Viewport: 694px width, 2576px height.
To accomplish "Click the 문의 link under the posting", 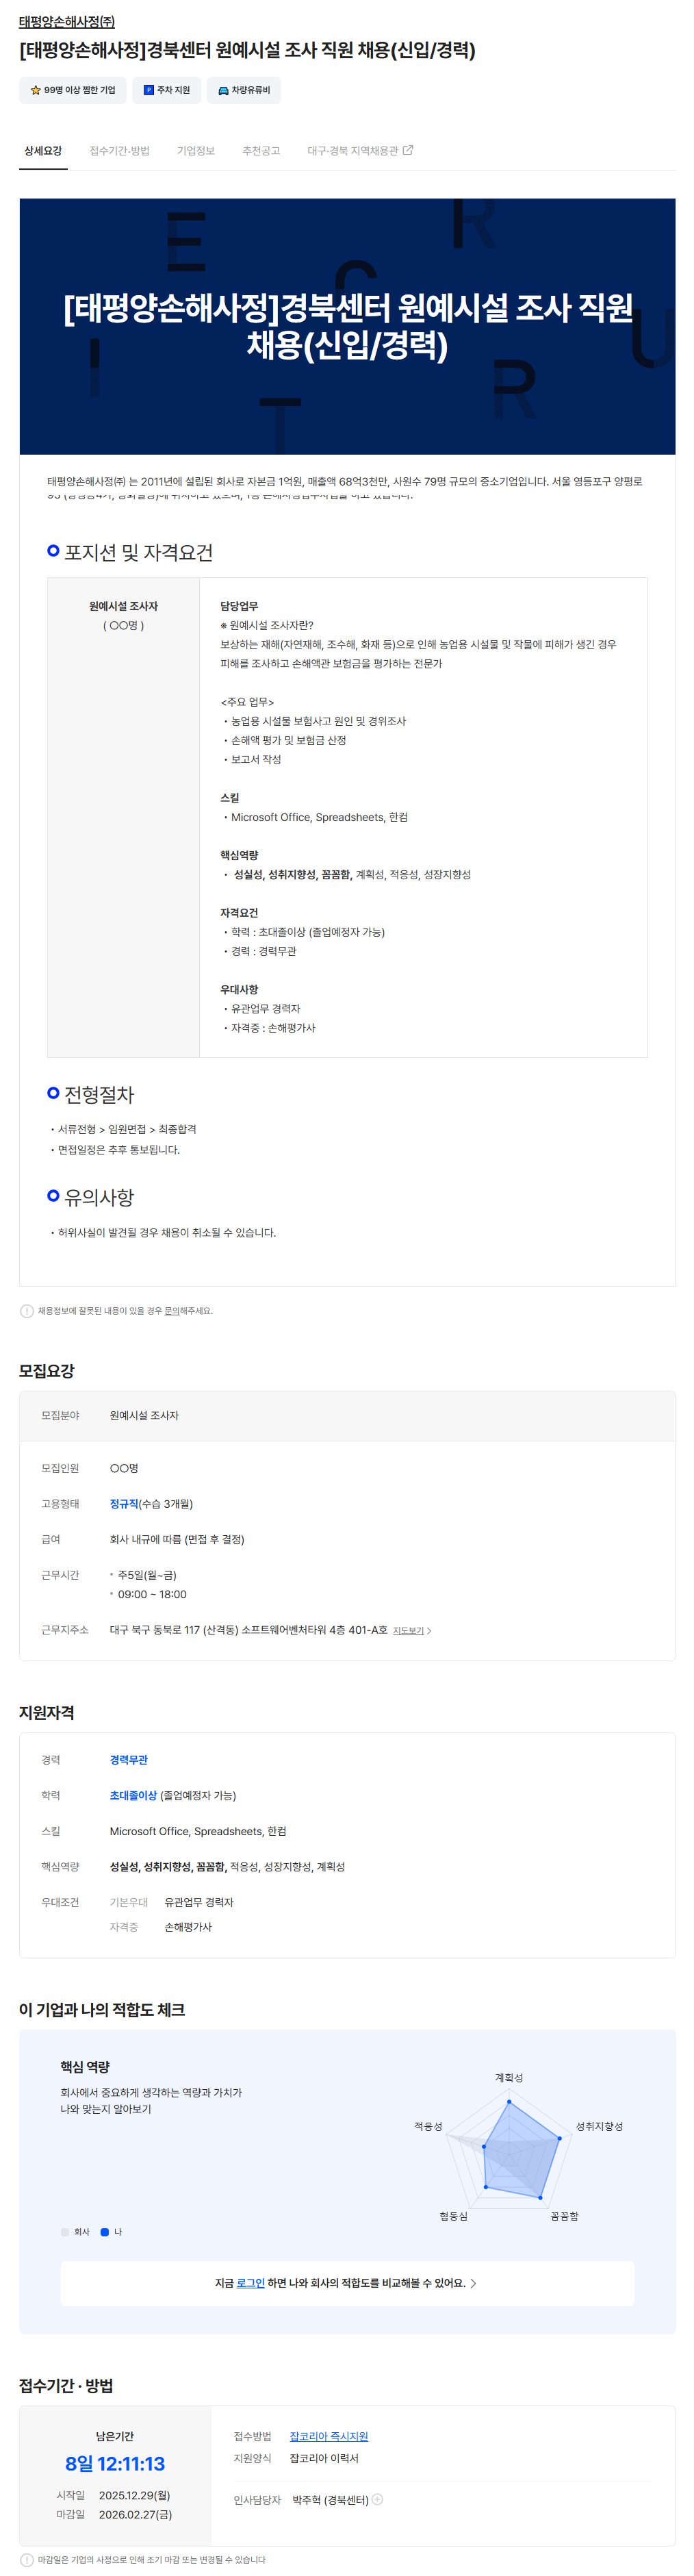I will coord(172,1311).
